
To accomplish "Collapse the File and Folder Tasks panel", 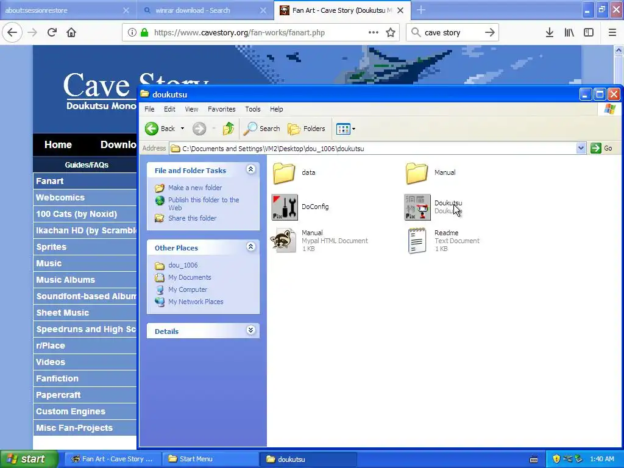I will coord(250,169).
